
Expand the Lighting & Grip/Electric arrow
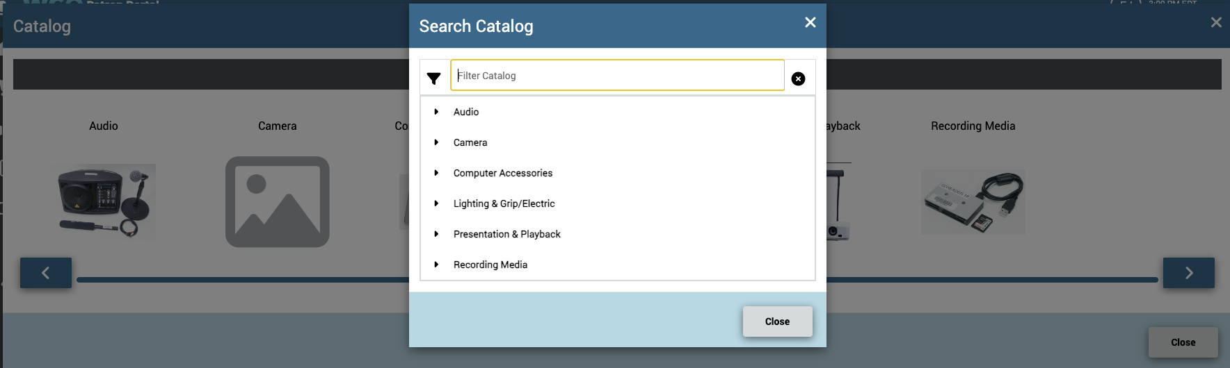pyautogui.click(x=436, y=203)
